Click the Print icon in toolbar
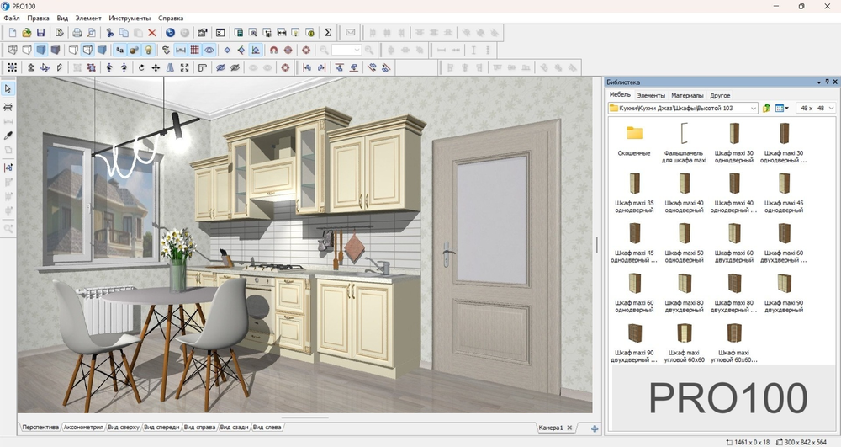The width and height of the screenshot is (841, 447). 77,33
